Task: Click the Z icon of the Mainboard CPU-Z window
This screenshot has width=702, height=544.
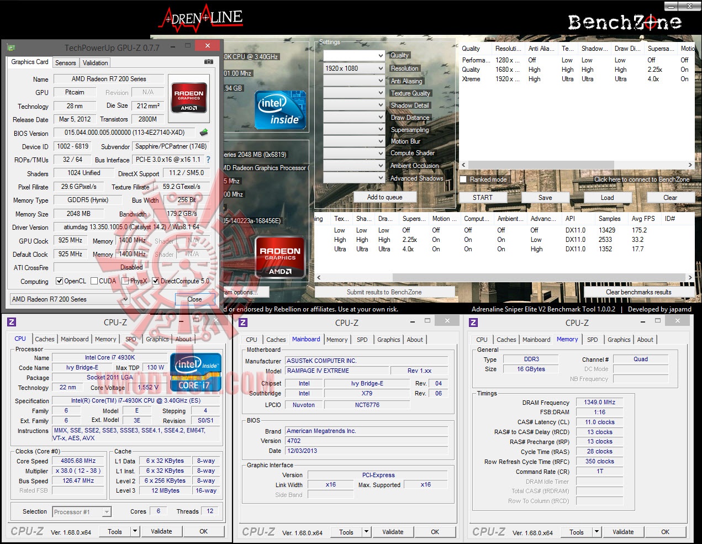Action: coord(243,322)
